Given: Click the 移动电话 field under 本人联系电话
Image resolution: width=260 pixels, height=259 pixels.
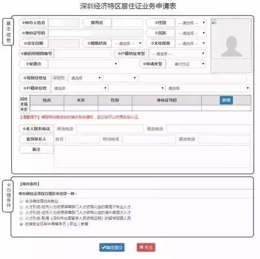Looking at the screenshot, I should tap(110, 129).
